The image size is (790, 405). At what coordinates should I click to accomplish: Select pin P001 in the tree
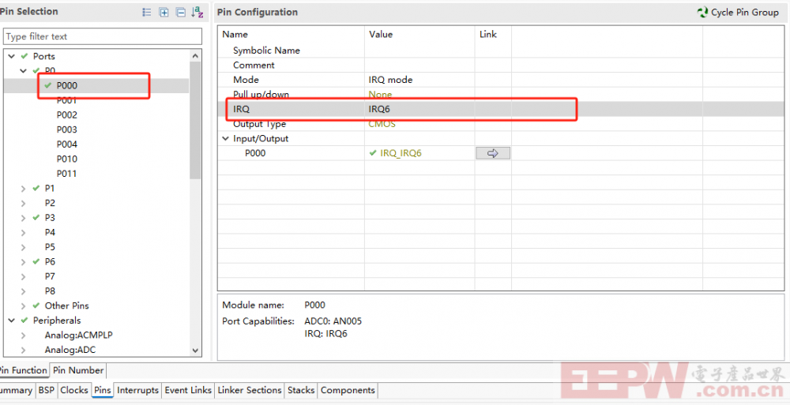click(x=66, y=100)
